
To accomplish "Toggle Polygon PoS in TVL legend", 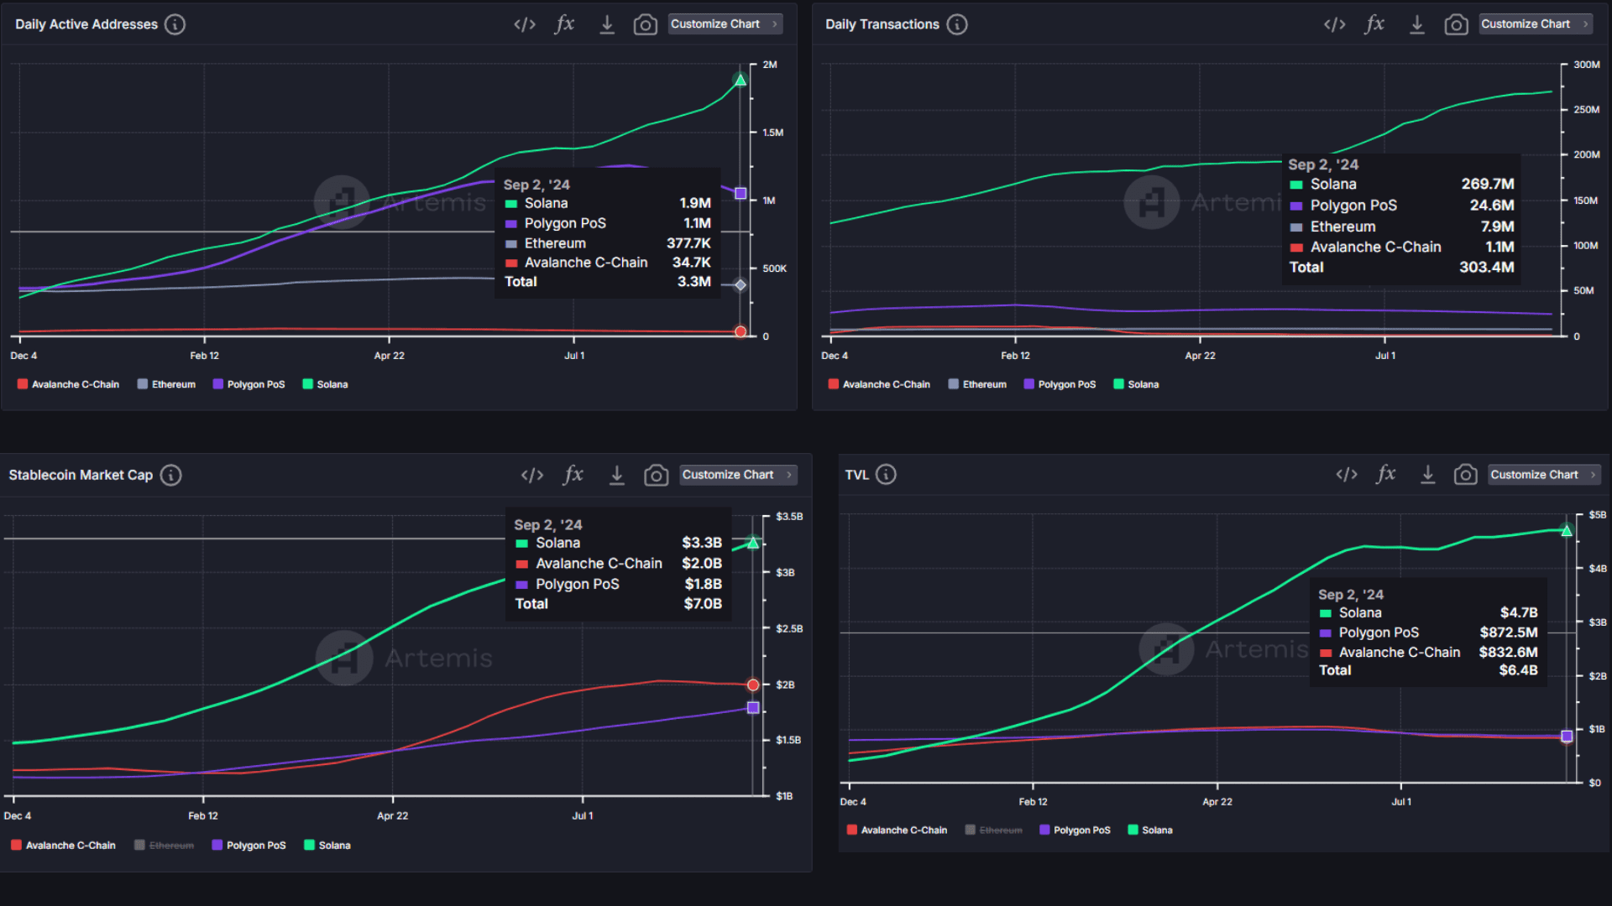I will coord(1076,830).
